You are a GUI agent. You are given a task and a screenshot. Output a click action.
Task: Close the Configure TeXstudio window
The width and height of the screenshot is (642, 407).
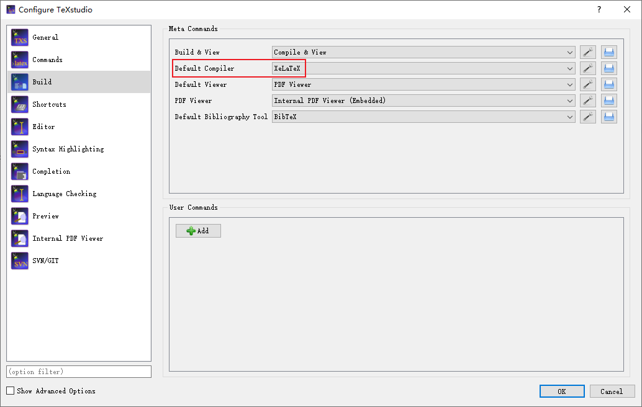pyautogui.click(x=627, y=9)
